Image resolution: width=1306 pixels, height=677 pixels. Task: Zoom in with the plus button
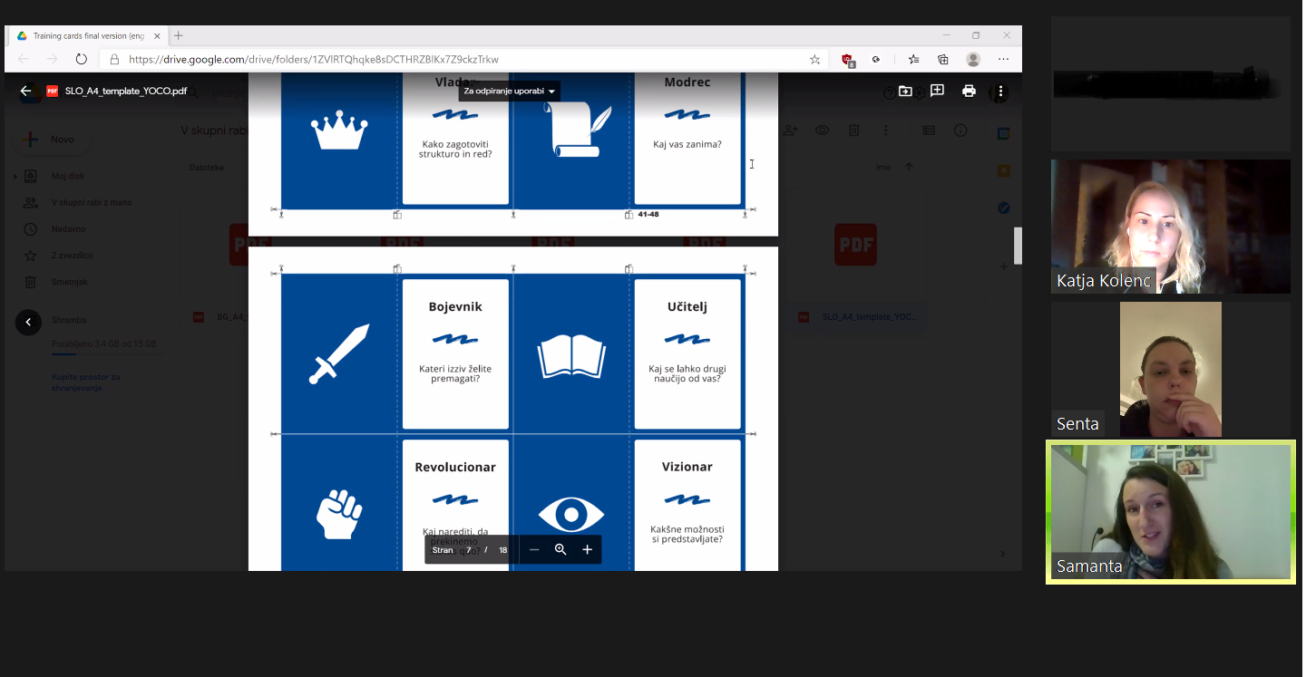point(587,549)
